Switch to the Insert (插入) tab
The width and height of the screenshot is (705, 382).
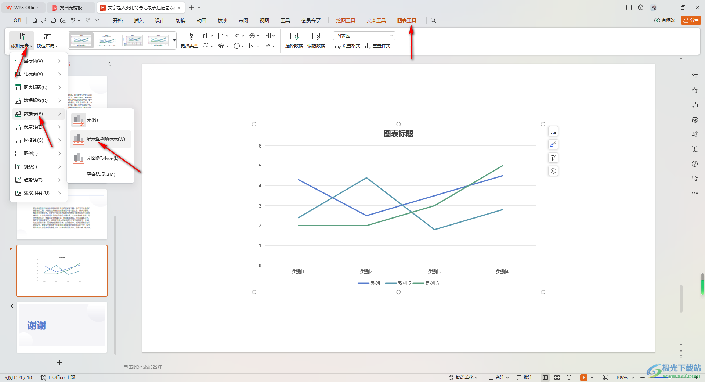click(x=139, y=21)
